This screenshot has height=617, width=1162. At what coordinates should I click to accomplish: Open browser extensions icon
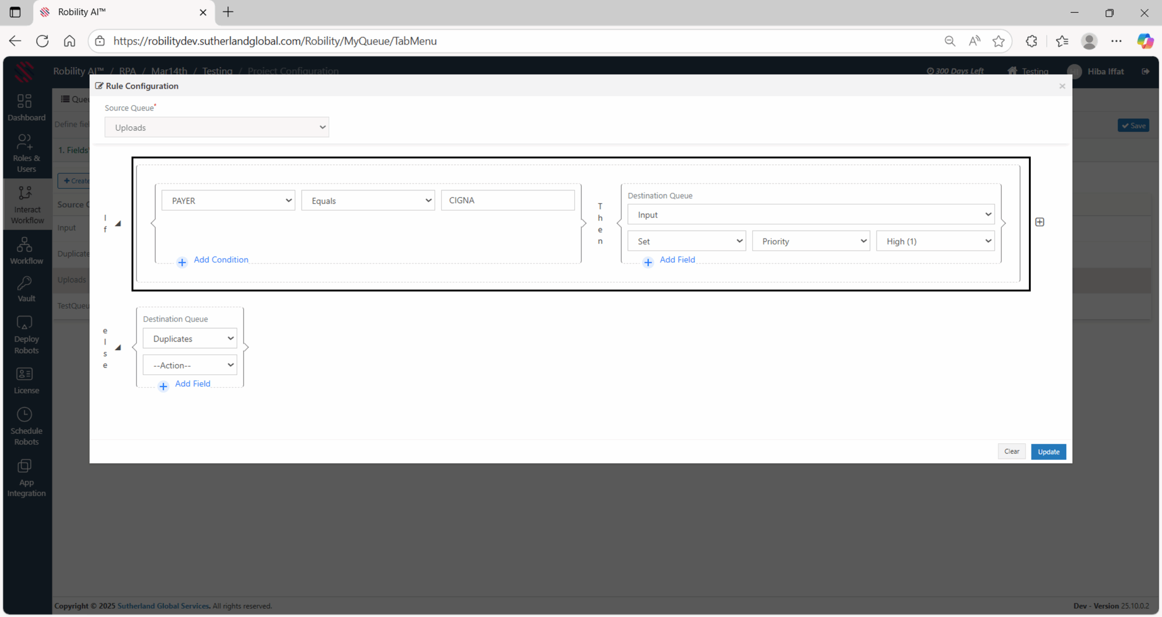pos(1031,41)
